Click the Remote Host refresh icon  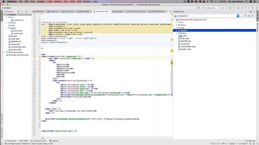[249, 16]
